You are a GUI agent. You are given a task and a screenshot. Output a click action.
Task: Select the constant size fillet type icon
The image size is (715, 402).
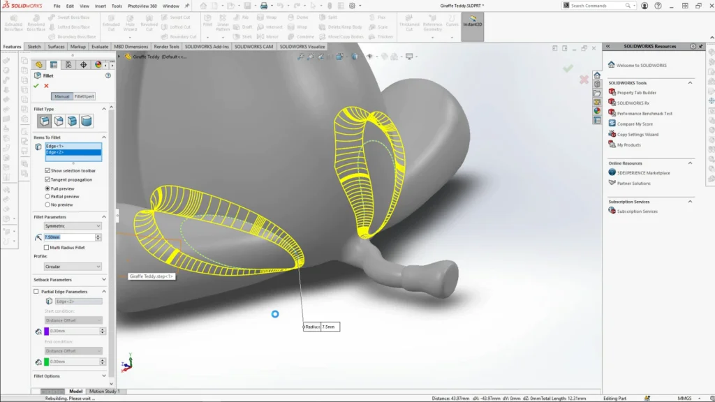45,121
